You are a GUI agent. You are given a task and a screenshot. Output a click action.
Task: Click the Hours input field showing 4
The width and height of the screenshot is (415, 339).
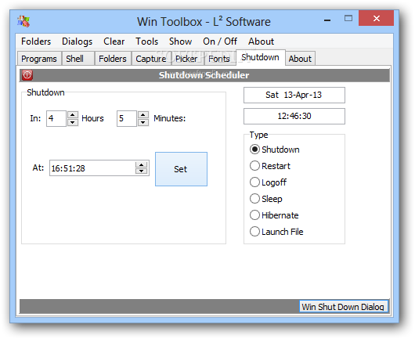pyautogui.click(x=56, y=118)
